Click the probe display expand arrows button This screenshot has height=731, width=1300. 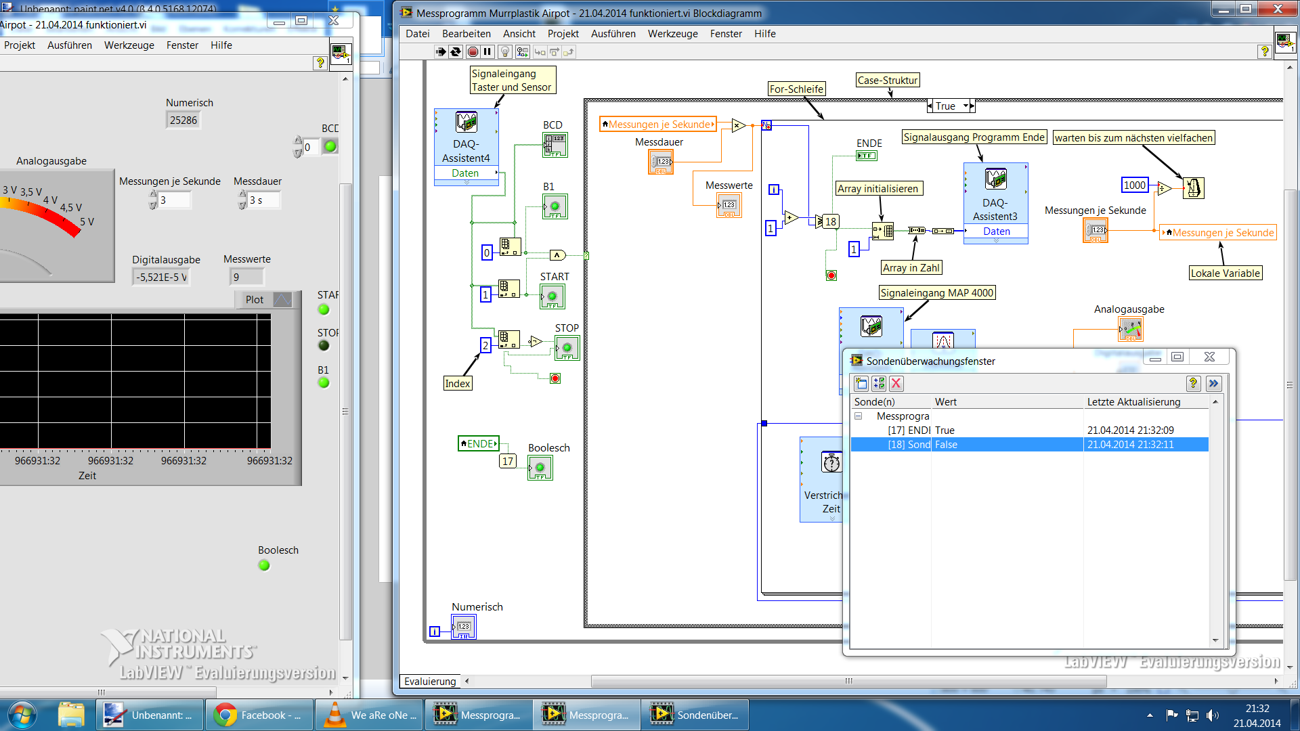tap(1213, 384)
